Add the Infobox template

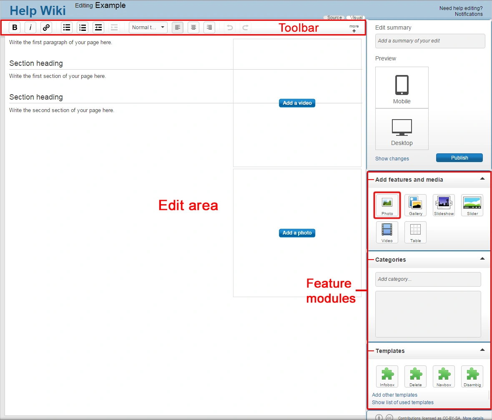[x=387, y=377]
